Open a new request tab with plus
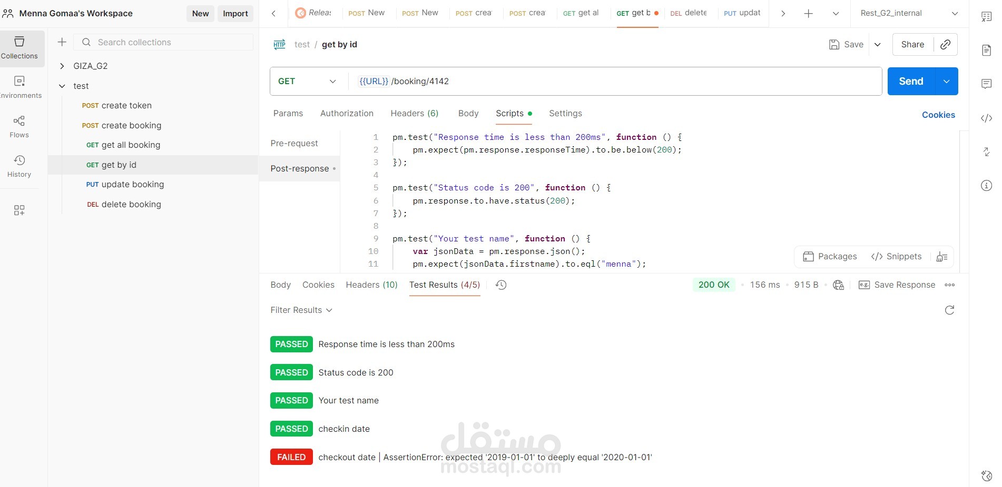Viewport: 1002px width, 487px height. (808, 13)
